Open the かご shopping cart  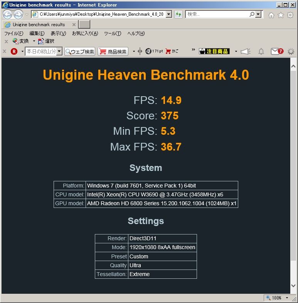point(172,51)
